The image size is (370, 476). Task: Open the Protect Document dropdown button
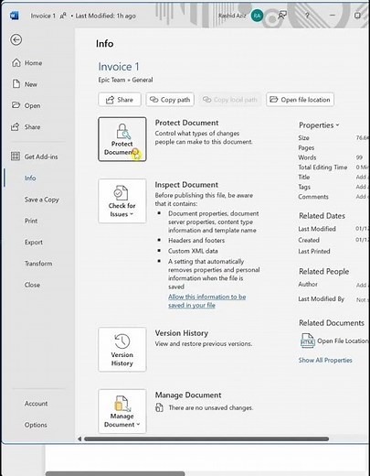pos(122,139)
